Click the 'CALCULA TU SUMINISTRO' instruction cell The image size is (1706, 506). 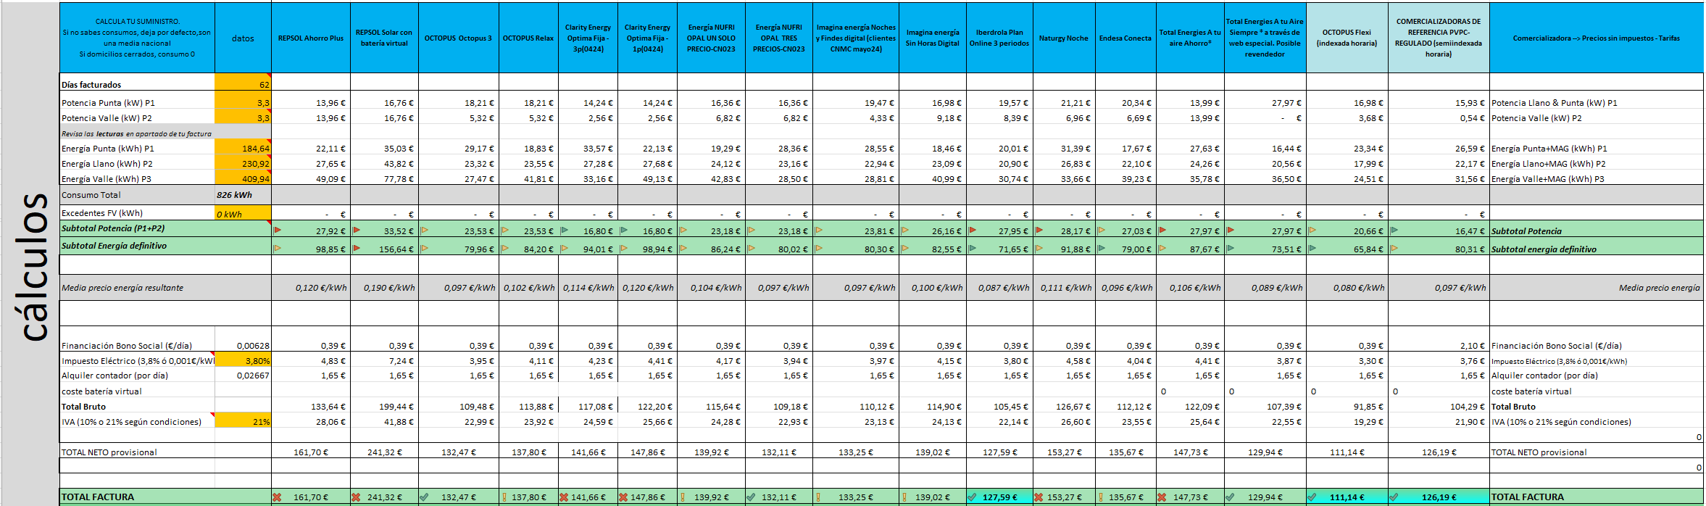137,38
